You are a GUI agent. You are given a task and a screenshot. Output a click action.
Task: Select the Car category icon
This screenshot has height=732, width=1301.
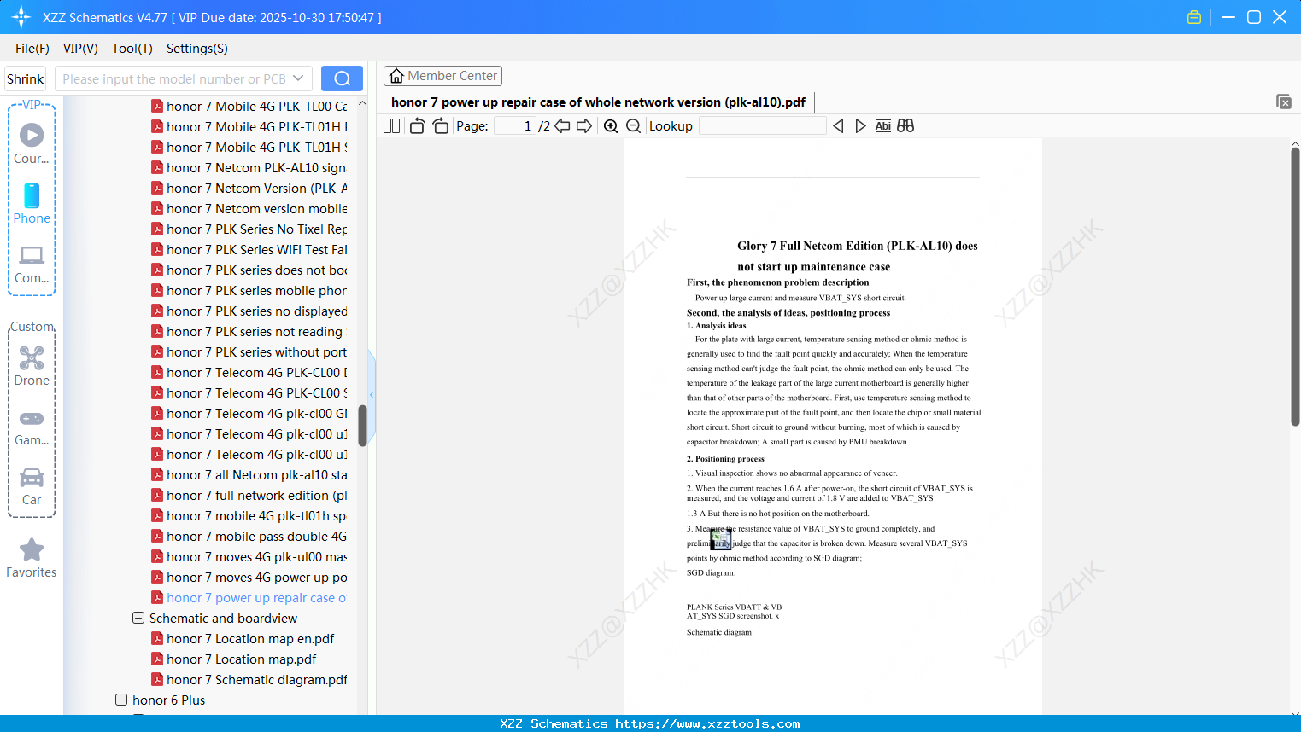(32, 486)
